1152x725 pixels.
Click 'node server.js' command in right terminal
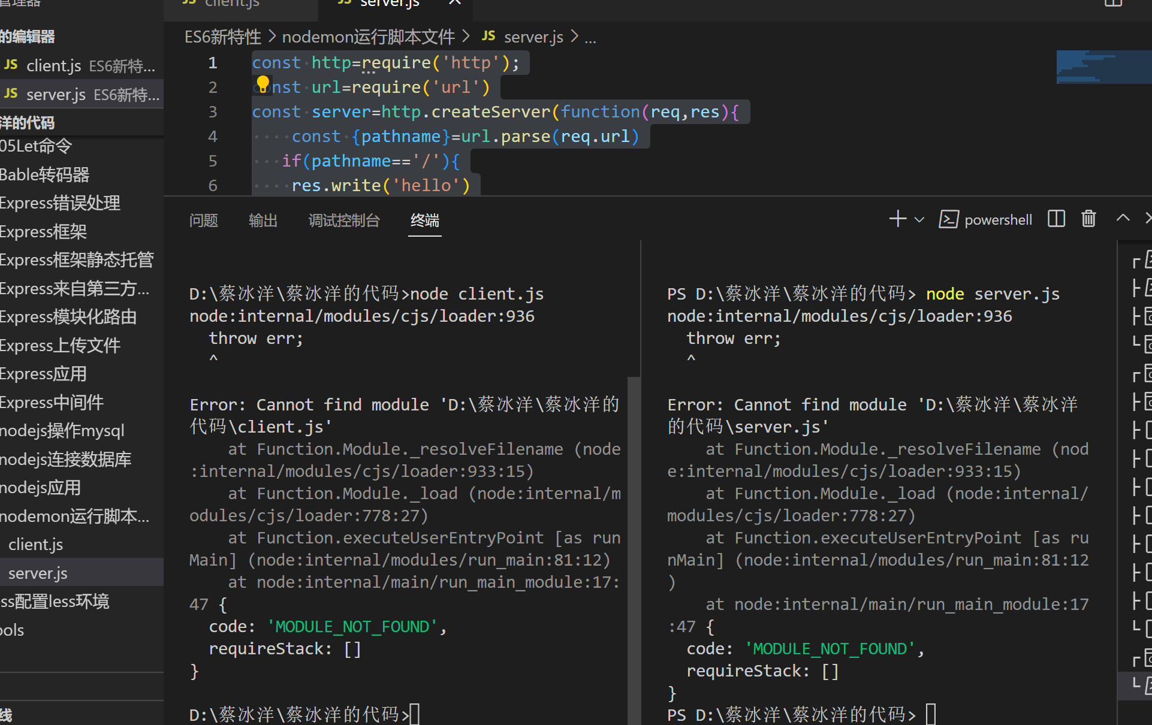(993, 294)
